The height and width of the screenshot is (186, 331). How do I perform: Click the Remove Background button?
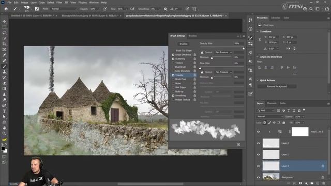277,86
